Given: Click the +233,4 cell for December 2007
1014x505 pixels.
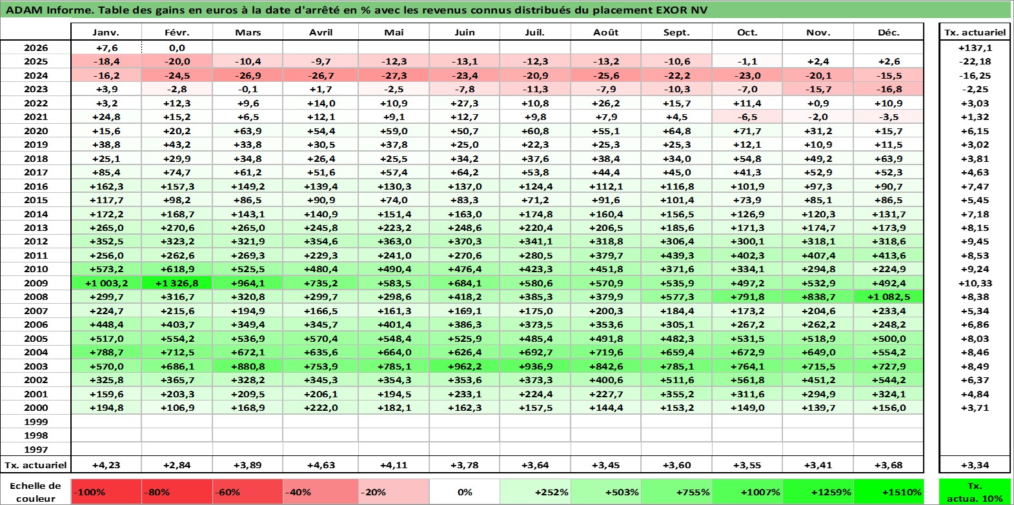Looking at the screenshot, I should (x=888, y=311).
